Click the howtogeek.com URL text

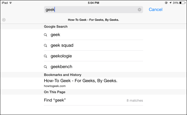(55, 86)
